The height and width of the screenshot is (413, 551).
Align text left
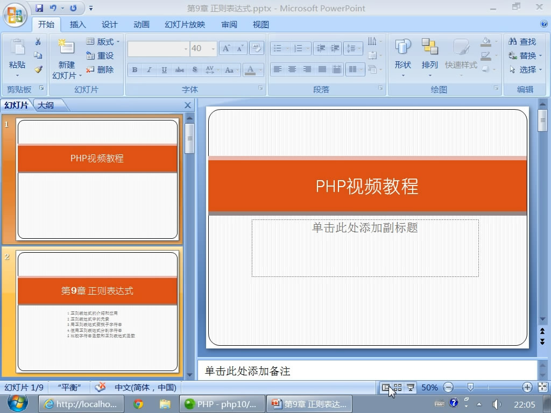pyautogui.click(x=278, y=69)
